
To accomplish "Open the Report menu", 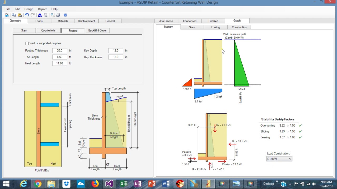I will 42,9.
